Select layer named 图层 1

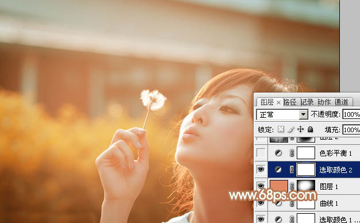pyautogui.click(x=329, y=187)
